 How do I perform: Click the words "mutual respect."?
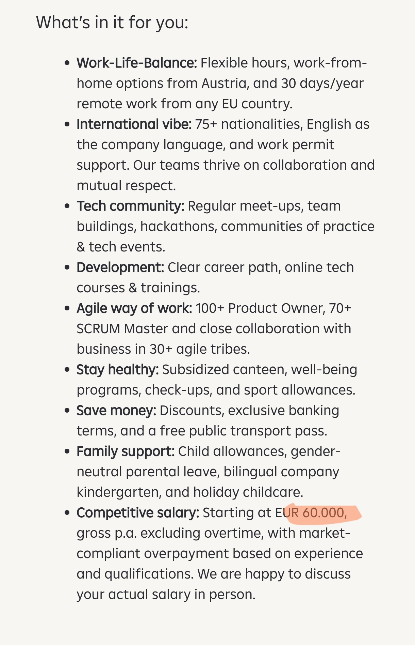tap(126, 186)
